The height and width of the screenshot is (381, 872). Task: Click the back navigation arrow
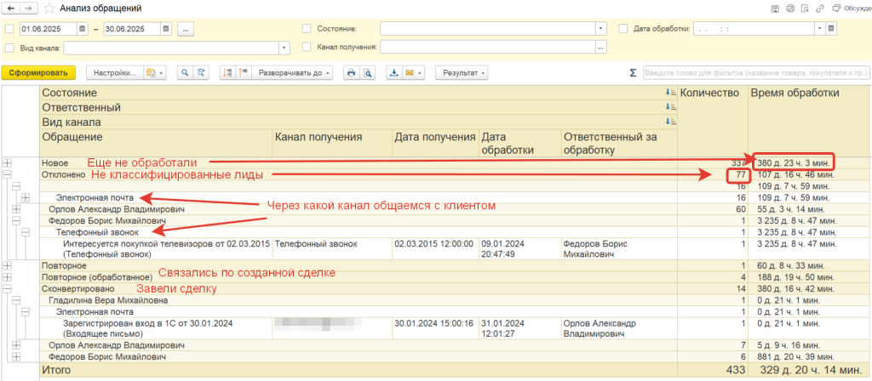(x=12, y=8)
